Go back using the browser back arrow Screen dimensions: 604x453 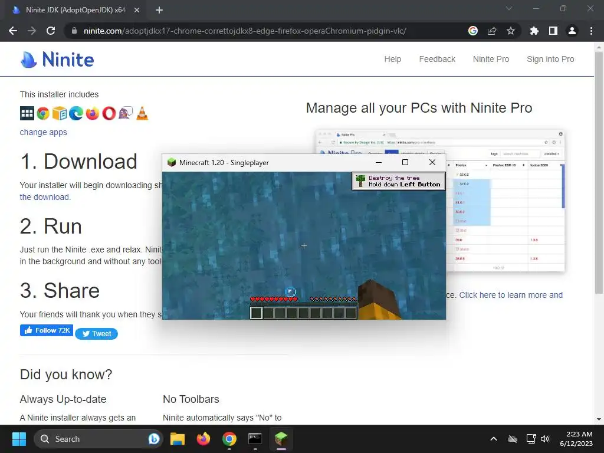(13, 31)
